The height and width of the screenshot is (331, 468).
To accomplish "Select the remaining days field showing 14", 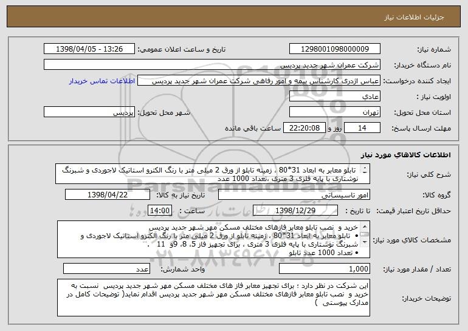I will click(x=362, y=128).
